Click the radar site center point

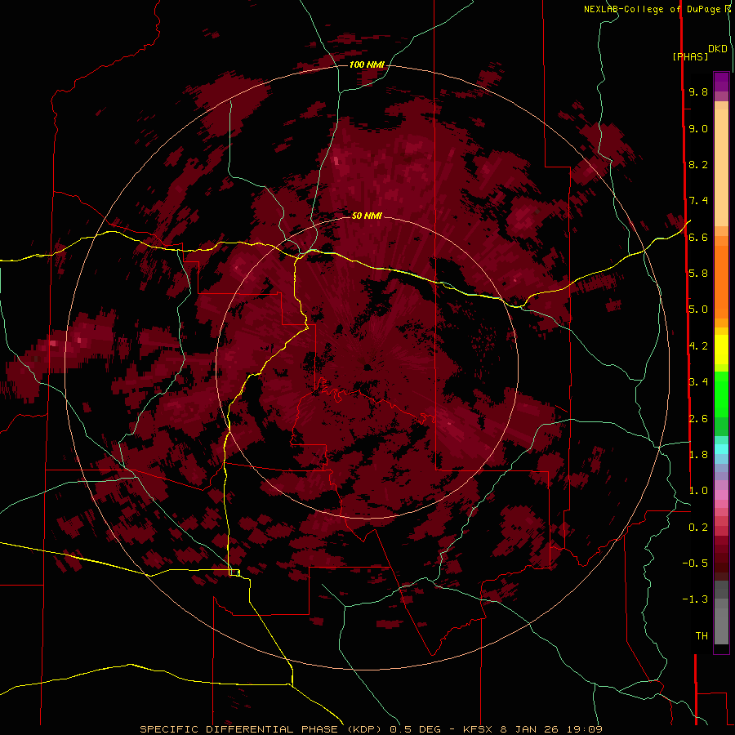click(x=367, y=367)
